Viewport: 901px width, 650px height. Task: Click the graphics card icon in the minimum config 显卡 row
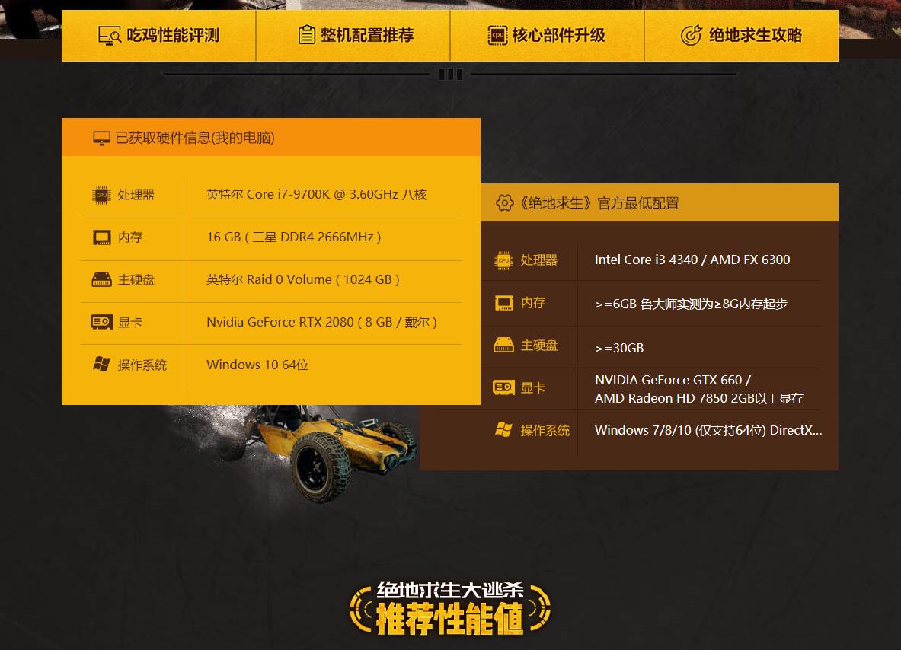[x=502, y=388]
